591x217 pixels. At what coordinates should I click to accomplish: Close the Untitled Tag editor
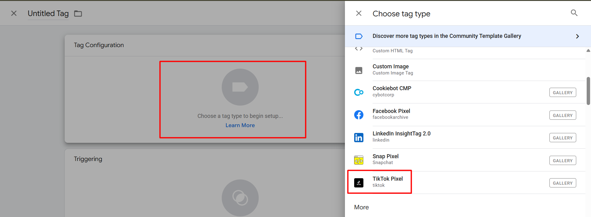pos(14,13)
